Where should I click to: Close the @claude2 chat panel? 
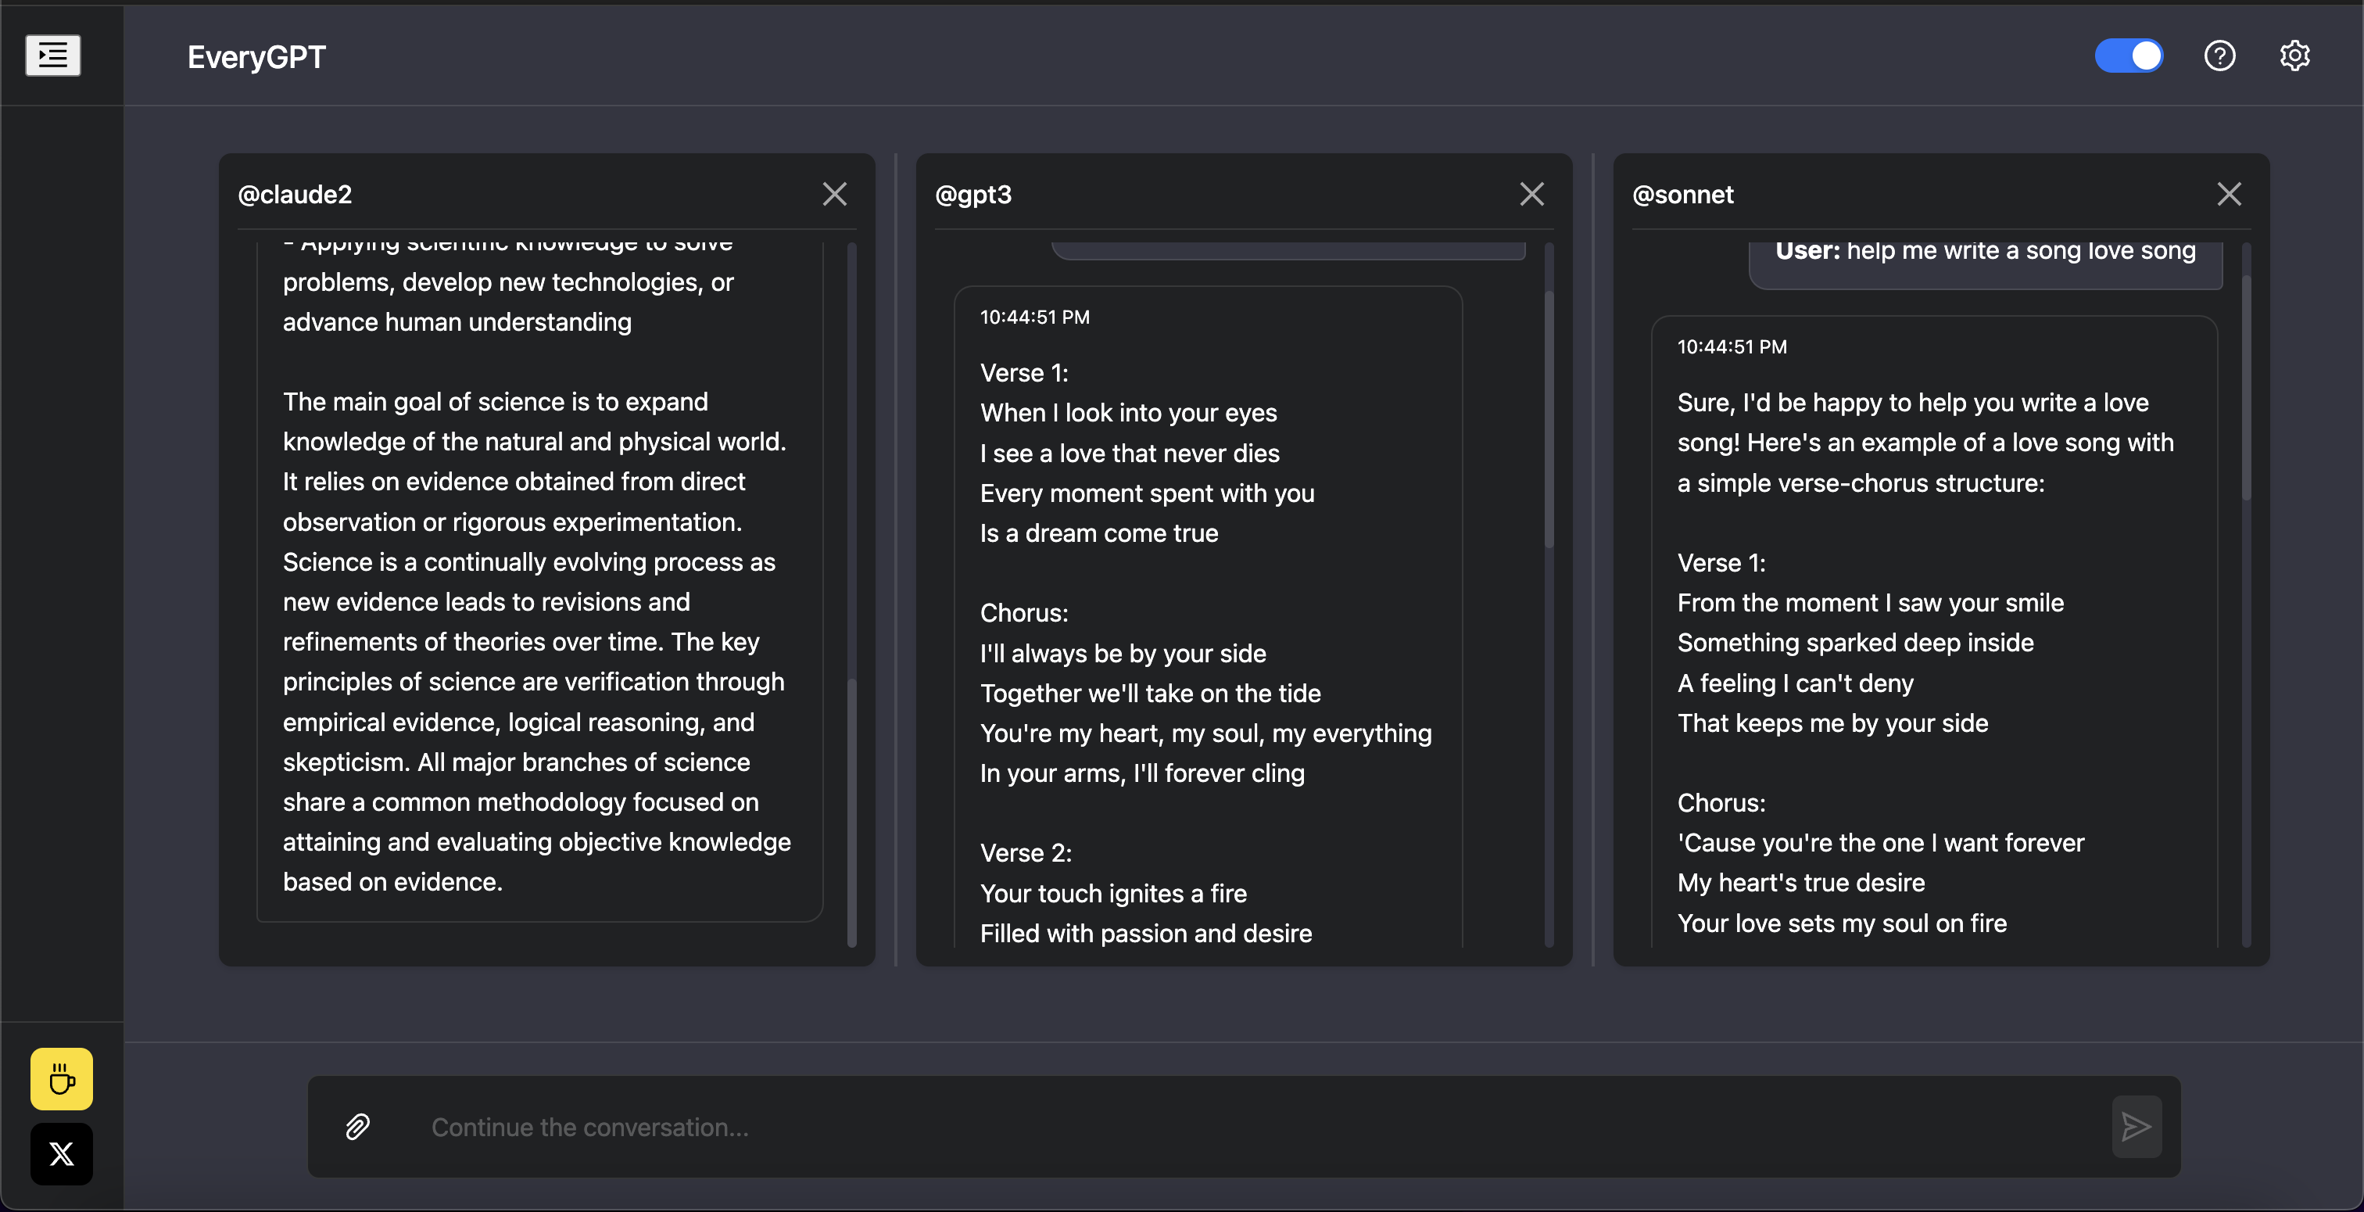point(834,194)
